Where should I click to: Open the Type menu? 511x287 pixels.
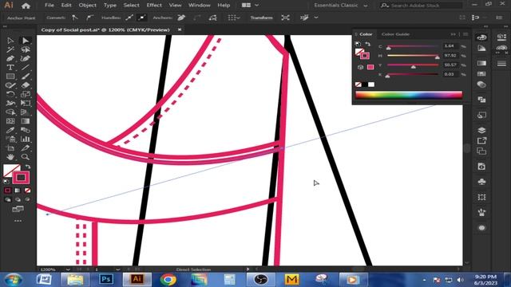(110, 6)
